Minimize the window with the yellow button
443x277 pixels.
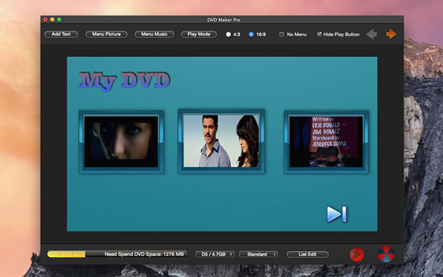click(52, 19)
